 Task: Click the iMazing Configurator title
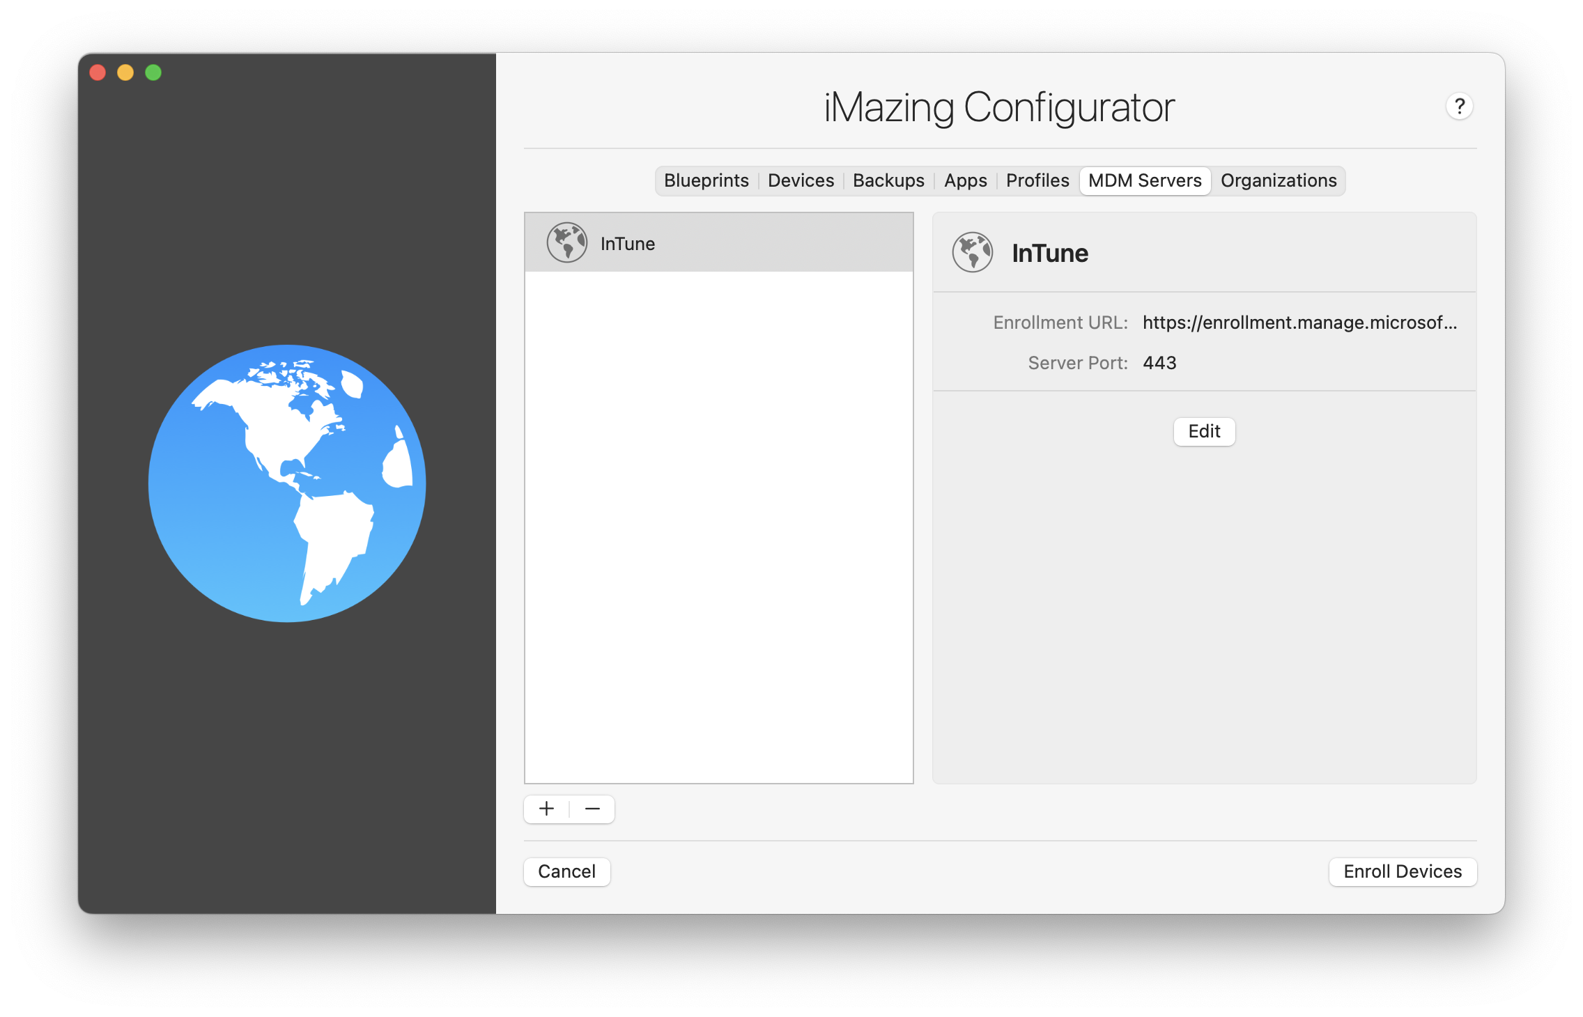point(999,108)
